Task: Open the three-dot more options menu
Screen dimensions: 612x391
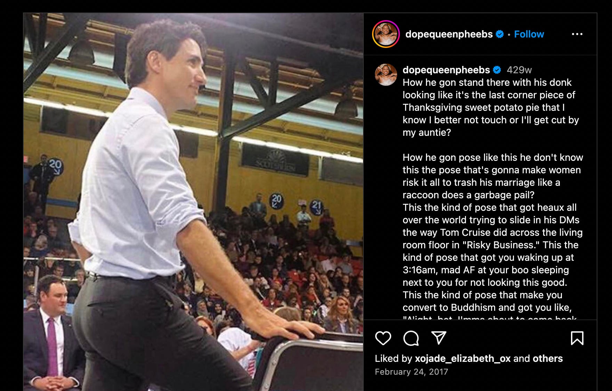Action: 577,34
